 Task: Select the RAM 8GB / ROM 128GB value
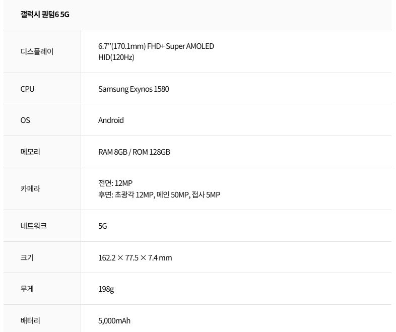pos(134,152)
